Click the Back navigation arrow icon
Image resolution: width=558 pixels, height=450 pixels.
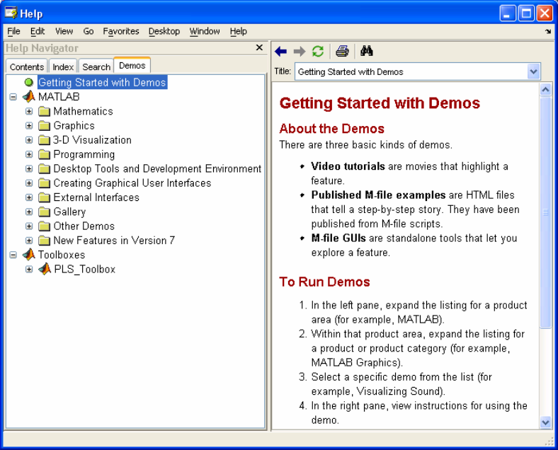click(281, 51)
